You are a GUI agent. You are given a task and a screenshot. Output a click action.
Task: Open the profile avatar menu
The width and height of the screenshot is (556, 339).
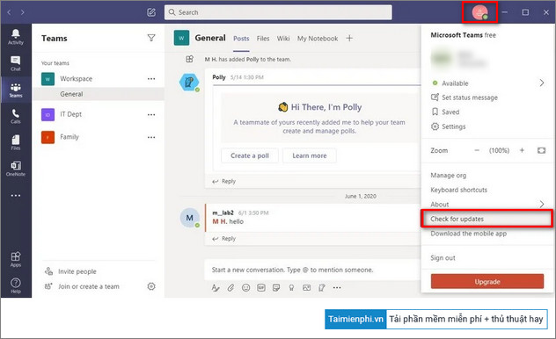479,12
